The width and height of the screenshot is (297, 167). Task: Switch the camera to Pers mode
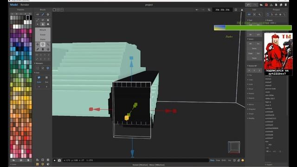(x=212, y=161)
